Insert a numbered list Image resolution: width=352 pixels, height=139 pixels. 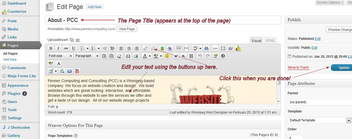[93, 49]
